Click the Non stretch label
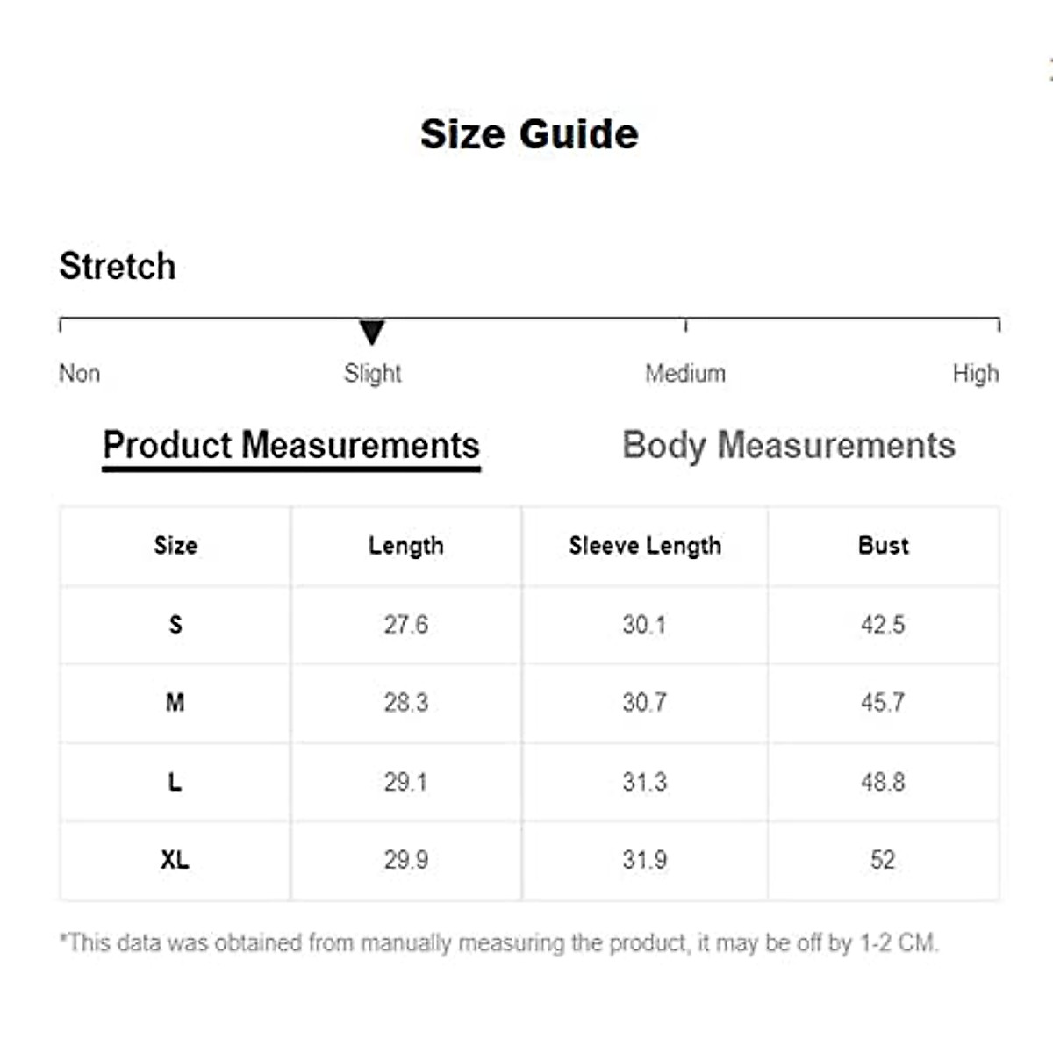This screenshot has width=1053, height=1053. (79, 374)
